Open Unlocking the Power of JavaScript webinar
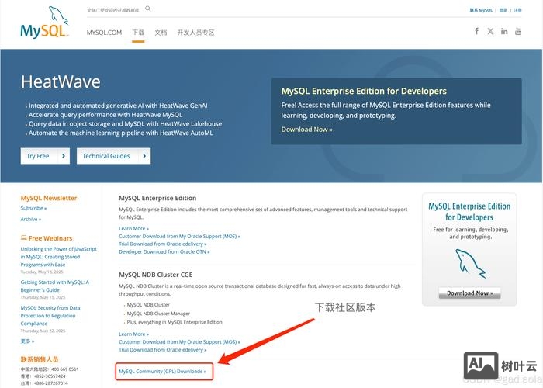543x388 pixels. pyautogui.click(x=58, y=257)
